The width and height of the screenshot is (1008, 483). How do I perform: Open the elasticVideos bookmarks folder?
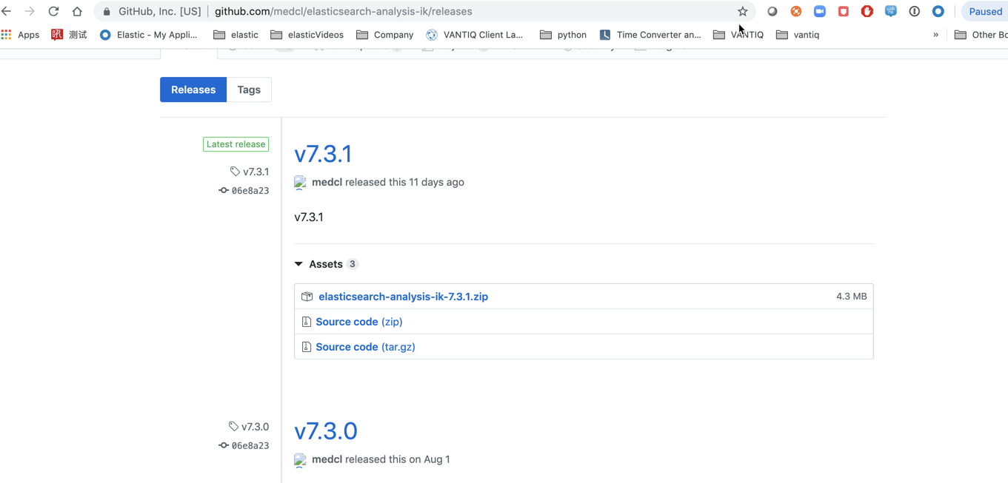[x=307, y=35]
